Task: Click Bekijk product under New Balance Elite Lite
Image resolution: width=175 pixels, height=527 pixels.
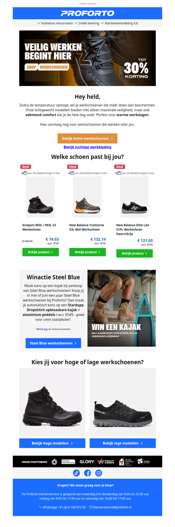Action: click(x=134, y=253)
